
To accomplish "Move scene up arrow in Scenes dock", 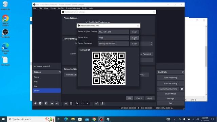I will click(52, 103).
